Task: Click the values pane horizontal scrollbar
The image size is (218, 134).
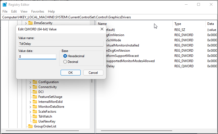Action: coord(137,131)
